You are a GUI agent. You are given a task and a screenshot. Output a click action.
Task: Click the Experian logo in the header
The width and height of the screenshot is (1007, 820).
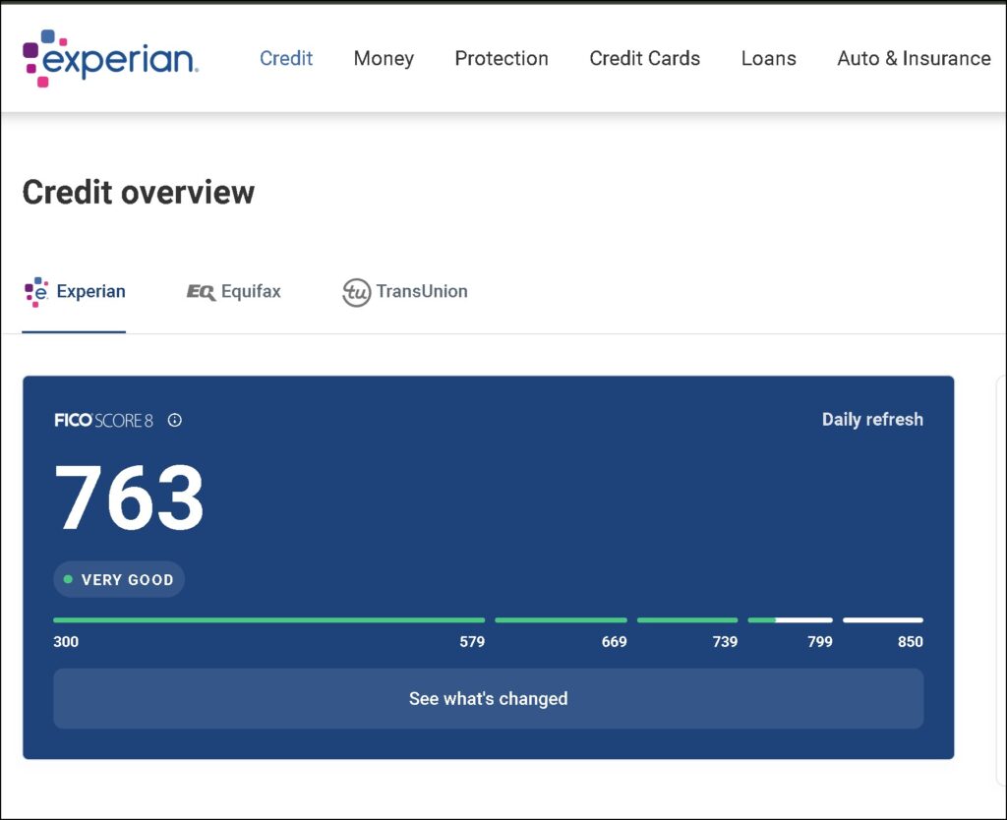[x=110, y=58]
